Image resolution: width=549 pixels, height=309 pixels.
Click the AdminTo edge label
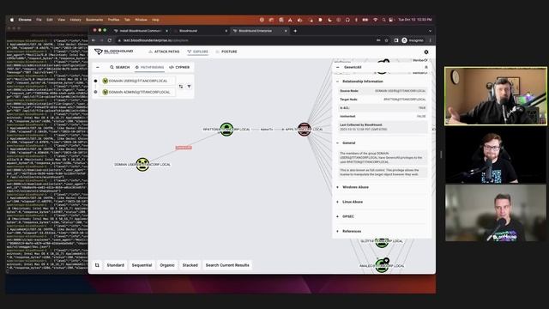coord(267,130)
